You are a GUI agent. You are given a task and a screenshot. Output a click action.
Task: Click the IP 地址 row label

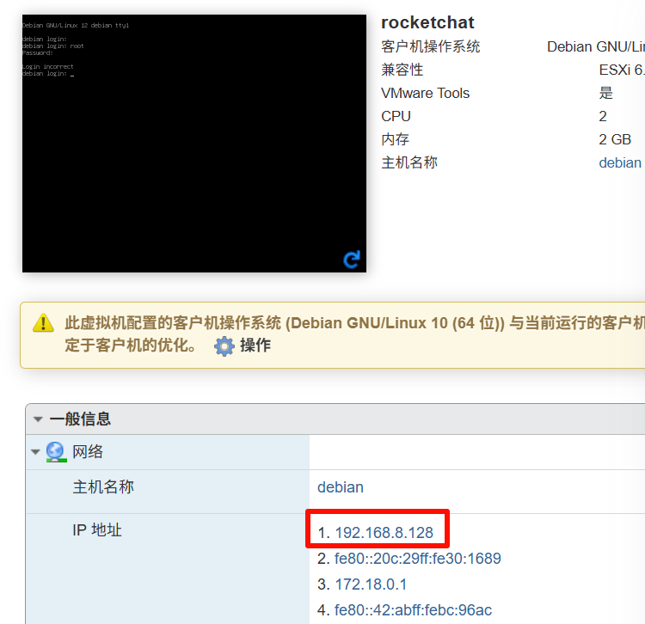(x=97, y=529)
